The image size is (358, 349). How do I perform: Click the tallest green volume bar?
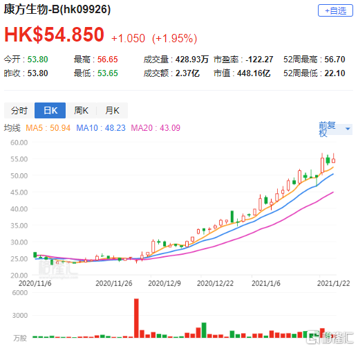tap(204, 330)
